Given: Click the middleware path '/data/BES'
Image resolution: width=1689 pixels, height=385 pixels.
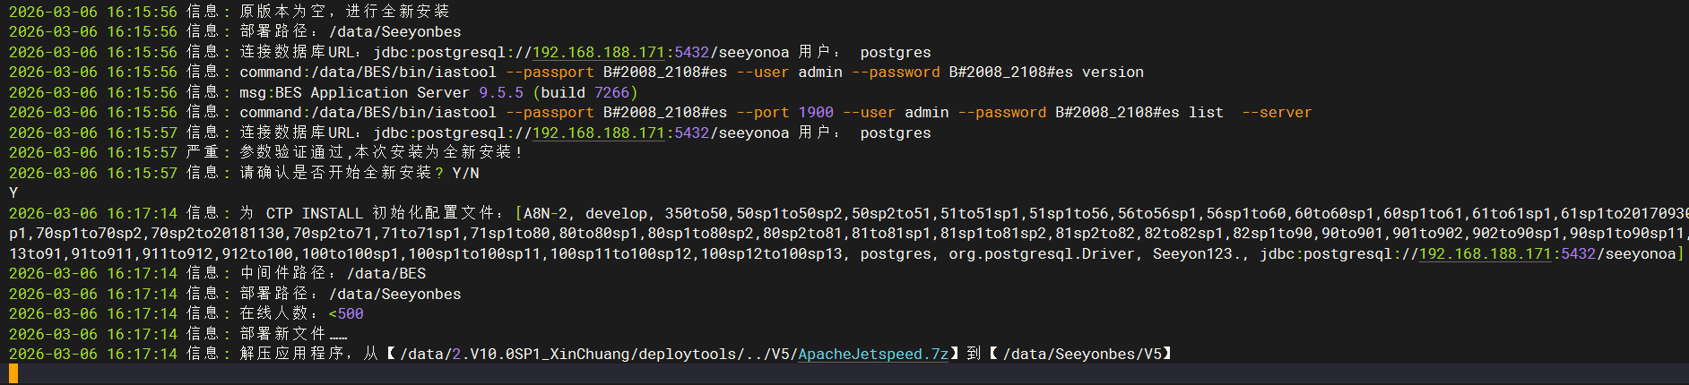Looking at the screenshot, I should 386,273.
